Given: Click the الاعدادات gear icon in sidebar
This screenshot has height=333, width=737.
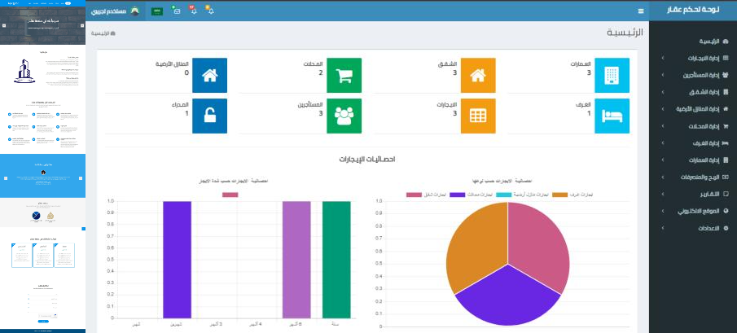Looking at the screenshot, I should [726, 228].
